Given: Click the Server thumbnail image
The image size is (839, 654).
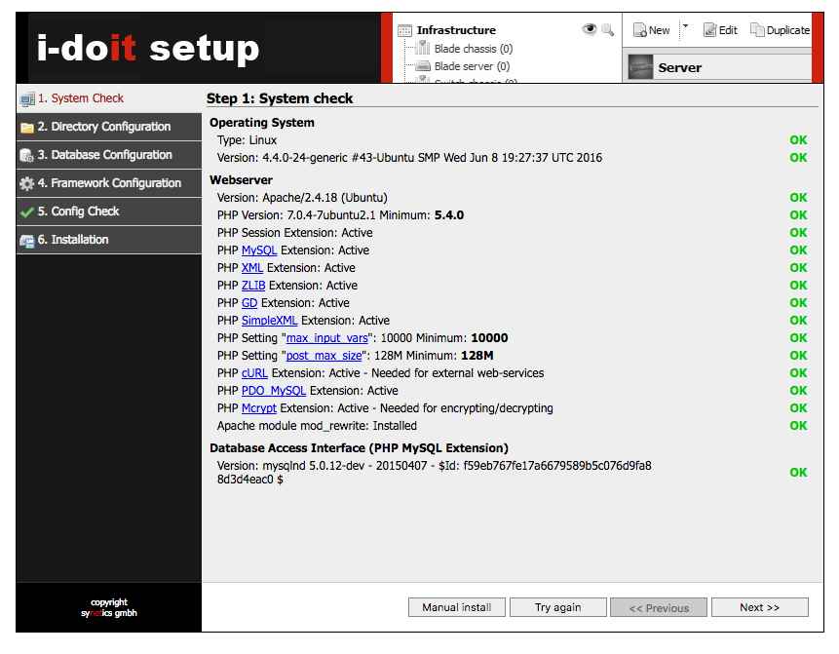Looking at the screenshot, I should click(640, 67).
